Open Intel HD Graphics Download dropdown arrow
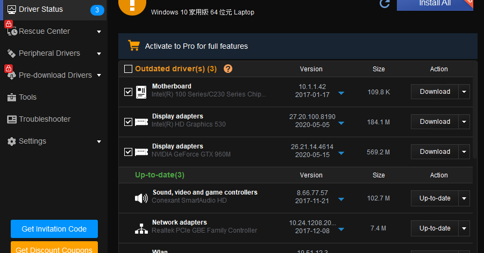The image size is (484, 253). tap(464, 122)
